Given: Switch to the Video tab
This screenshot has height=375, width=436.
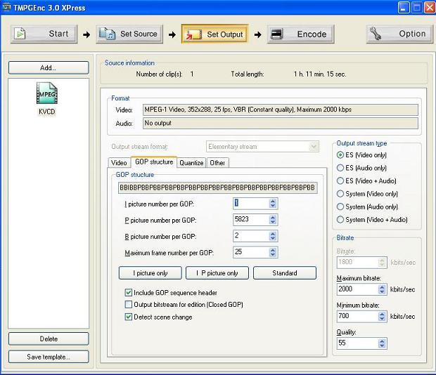Looking at the screenshot, I should pyautogui.click(x=119, y=163).
